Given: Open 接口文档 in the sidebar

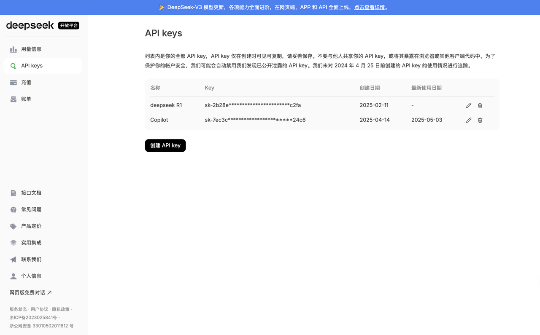Looking at the screenshot, I should tap(43, 193).
